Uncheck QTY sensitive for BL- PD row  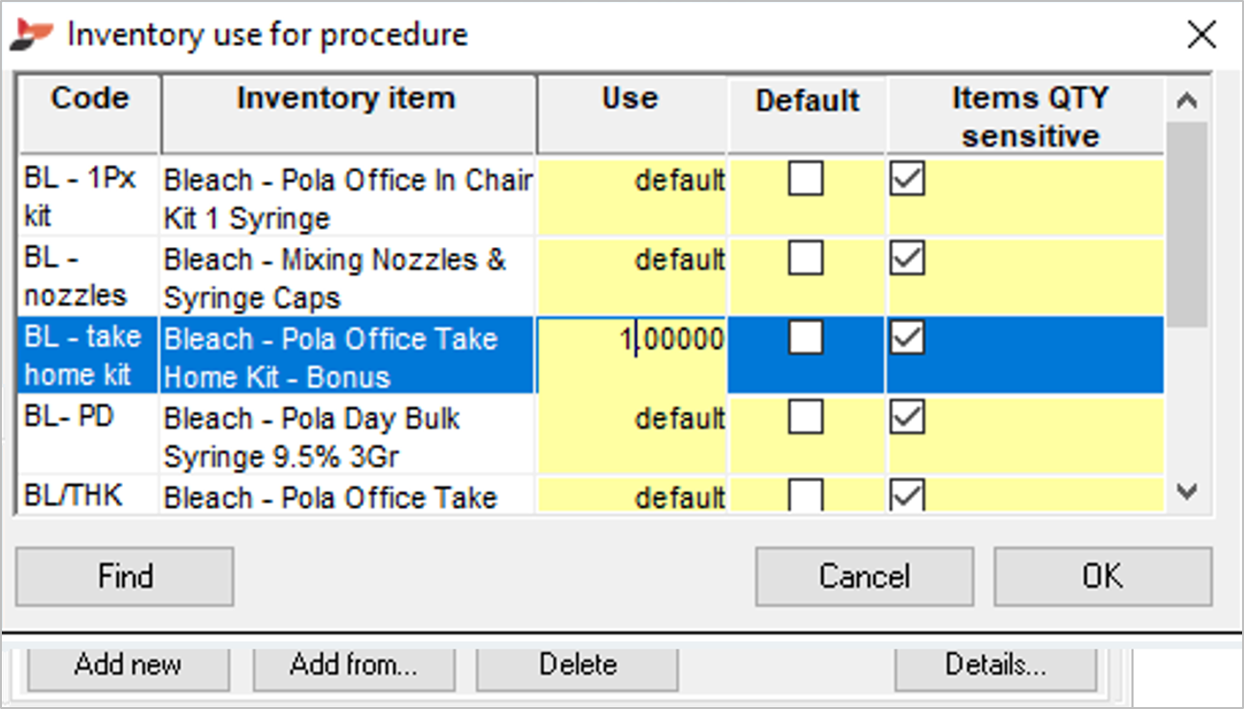point(907,417)
